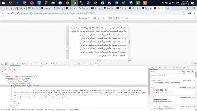This screenshot has height=111, width=197.
Task: Switch to Event Listeners tab
Action: [175, 68]
